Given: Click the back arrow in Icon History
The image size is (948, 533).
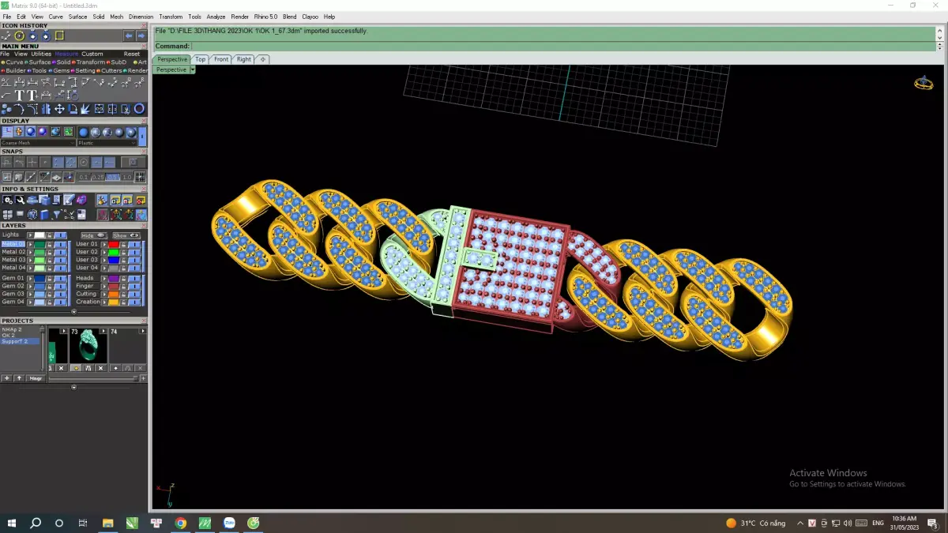Looking at the screenshot, I should click(129, 36).
